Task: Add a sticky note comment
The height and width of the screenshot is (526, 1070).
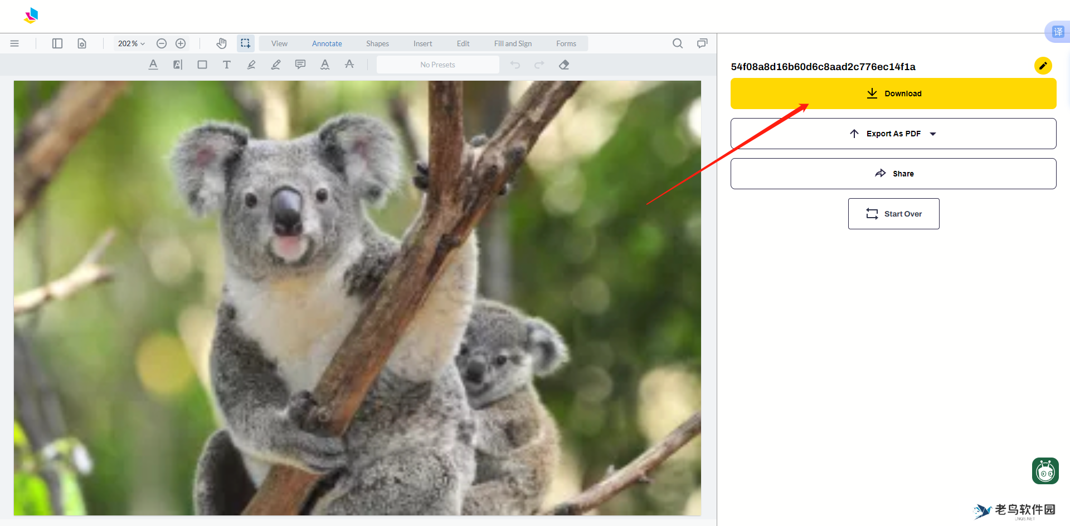Action: point(300,65)
